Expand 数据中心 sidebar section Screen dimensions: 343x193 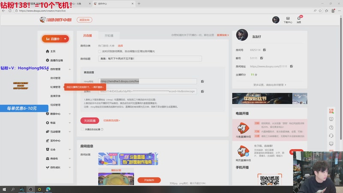pyautogui.click(x=55, y=114)
